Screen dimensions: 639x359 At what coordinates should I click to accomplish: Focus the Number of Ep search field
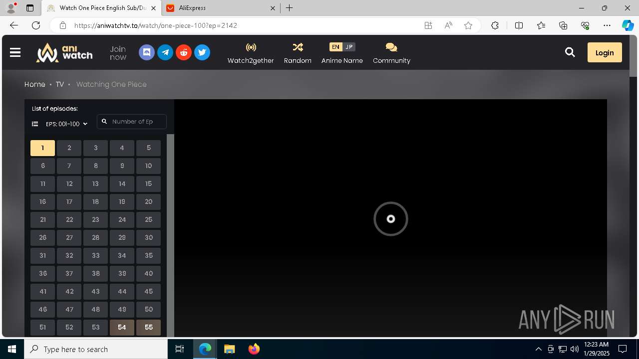pyautogui.click(x=132, y=122)
